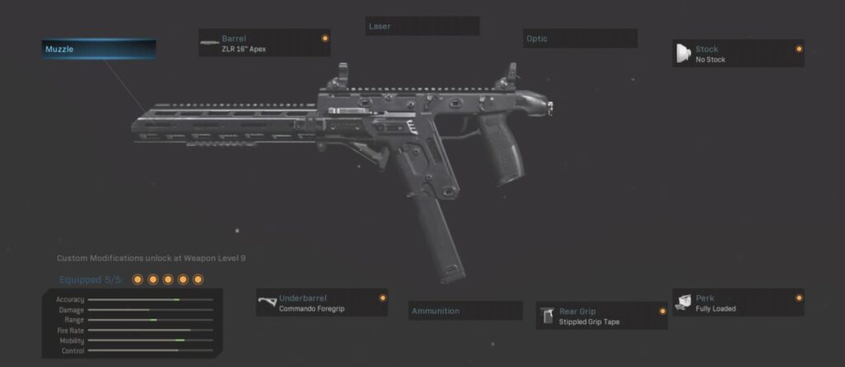Click the orange equipped dot on Stock
This screenshot has width=845, height=367.
(x=799, y=49)
